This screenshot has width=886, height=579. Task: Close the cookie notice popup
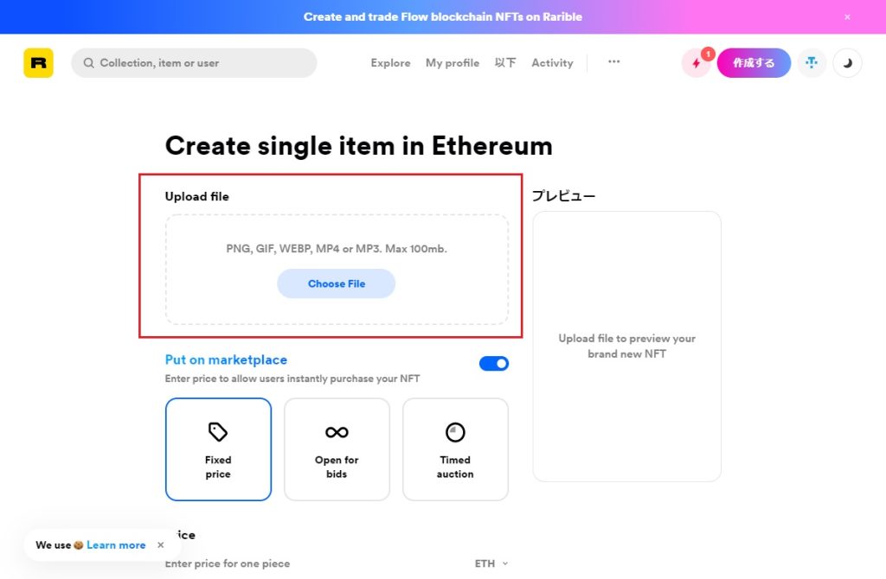pos(160,544)
